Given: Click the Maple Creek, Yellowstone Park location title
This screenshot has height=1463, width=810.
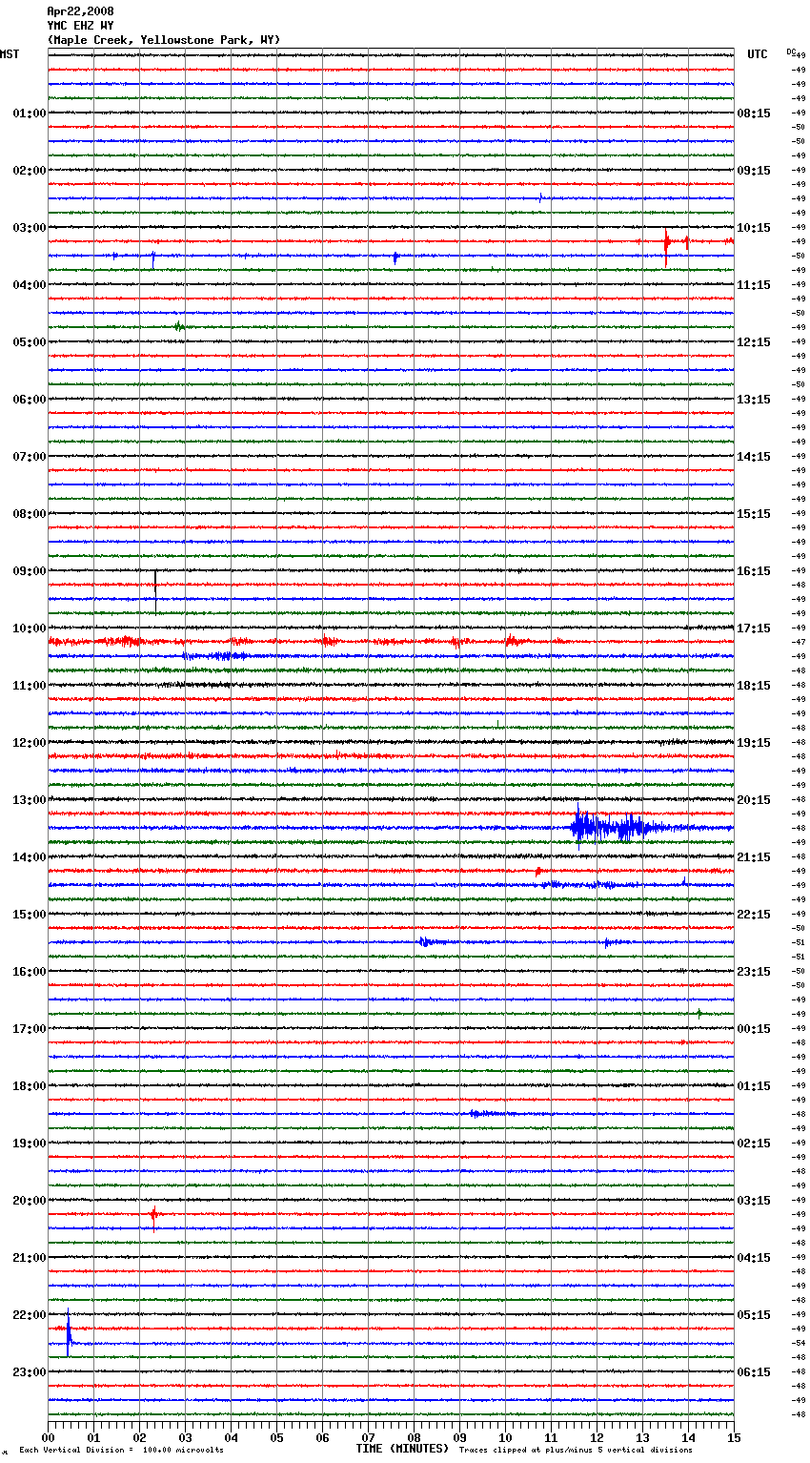Looking at the screenshot, I should click(164, 40).
